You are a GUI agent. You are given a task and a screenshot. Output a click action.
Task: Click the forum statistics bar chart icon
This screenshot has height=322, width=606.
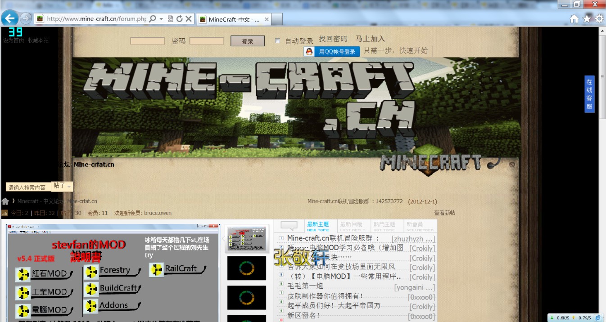pos(5,213)
